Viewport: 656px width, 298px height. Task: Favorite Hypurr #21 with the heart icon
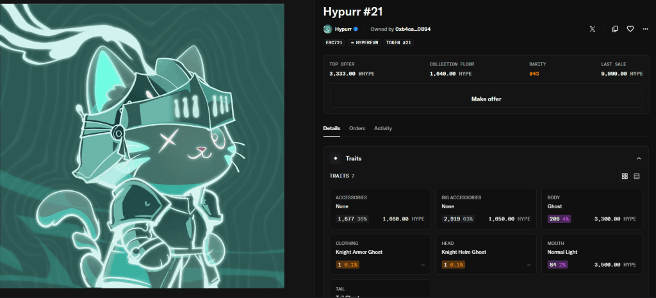[x=630, y=29]
